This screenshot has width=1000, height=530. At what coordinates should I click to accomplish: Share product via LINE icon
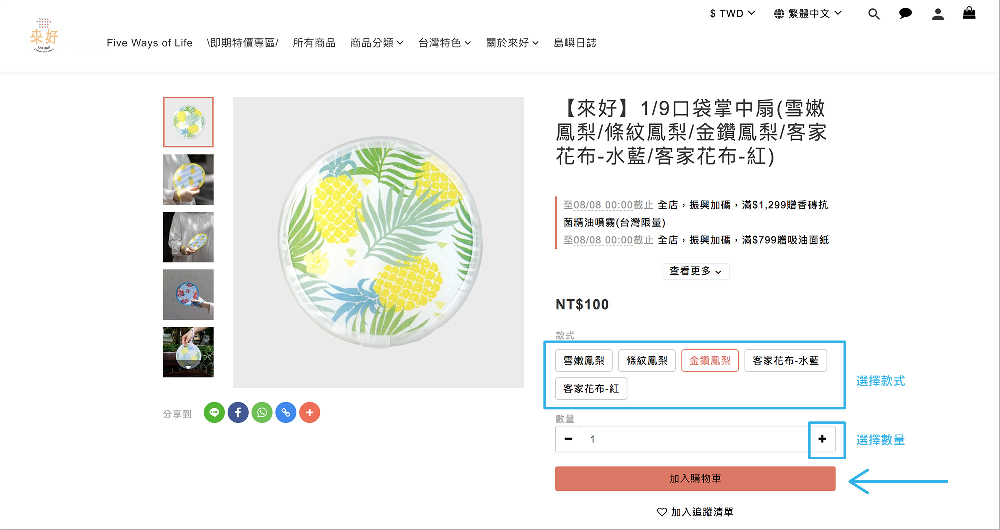[214, 413]
